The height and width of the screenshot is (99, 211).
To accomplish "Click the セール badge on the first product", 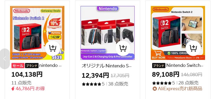I will click(x=18, y=66).
